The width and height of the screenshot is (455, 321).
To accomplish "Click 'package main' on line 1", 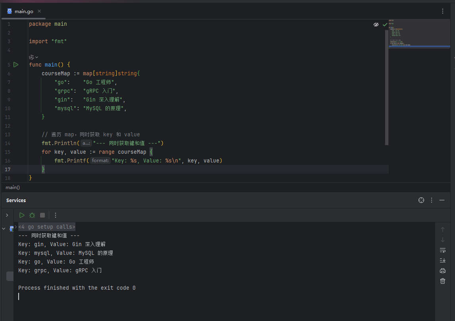I will coord(48,24).
